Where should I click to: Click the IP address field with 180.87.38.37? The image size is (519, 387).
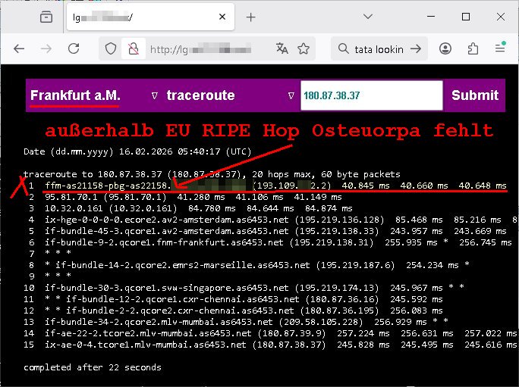coord(371,95)
